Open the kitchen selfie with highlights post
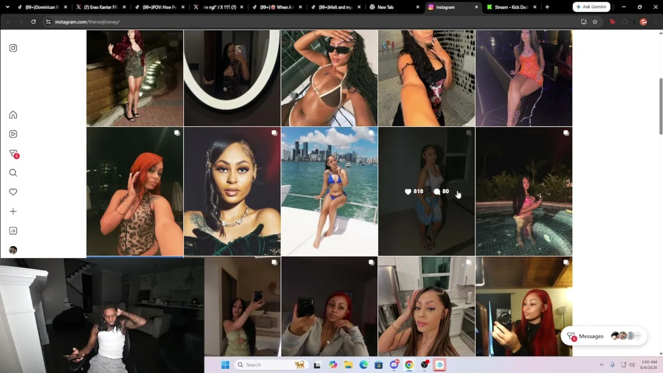The height and width of the screenshot is (373, 663). 426,307
